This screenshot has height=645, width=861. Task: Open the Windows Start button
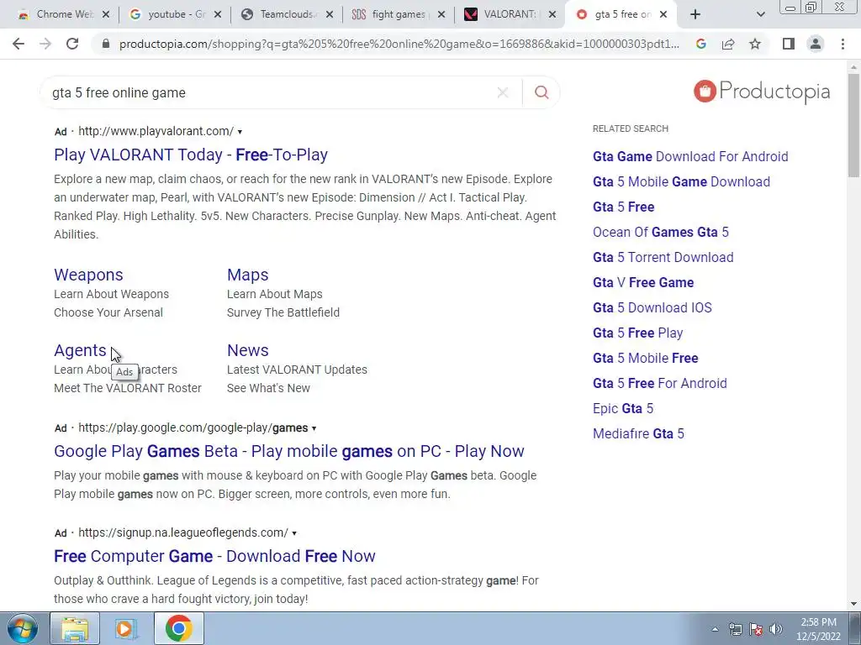(23, 628)
